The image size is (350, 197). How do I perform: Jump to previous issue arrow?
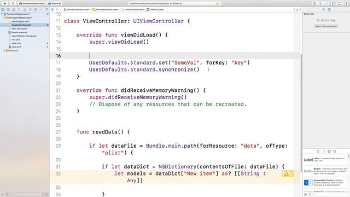(294, 10)
